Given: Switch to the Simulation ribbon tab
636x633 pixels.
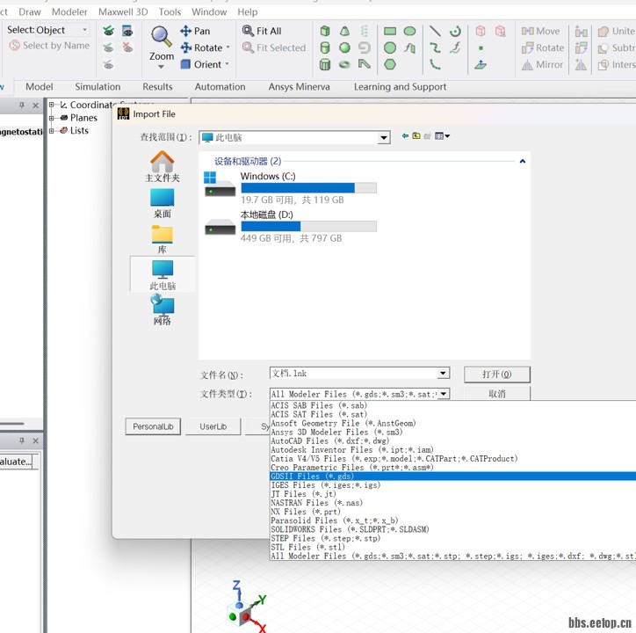Looking at the screenshot, I should 98,86.
